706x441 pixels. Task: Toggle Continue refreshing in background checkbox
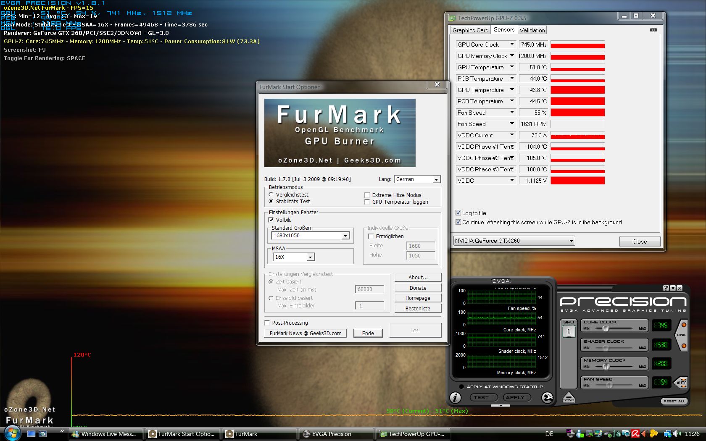click(x=458, y=222)
